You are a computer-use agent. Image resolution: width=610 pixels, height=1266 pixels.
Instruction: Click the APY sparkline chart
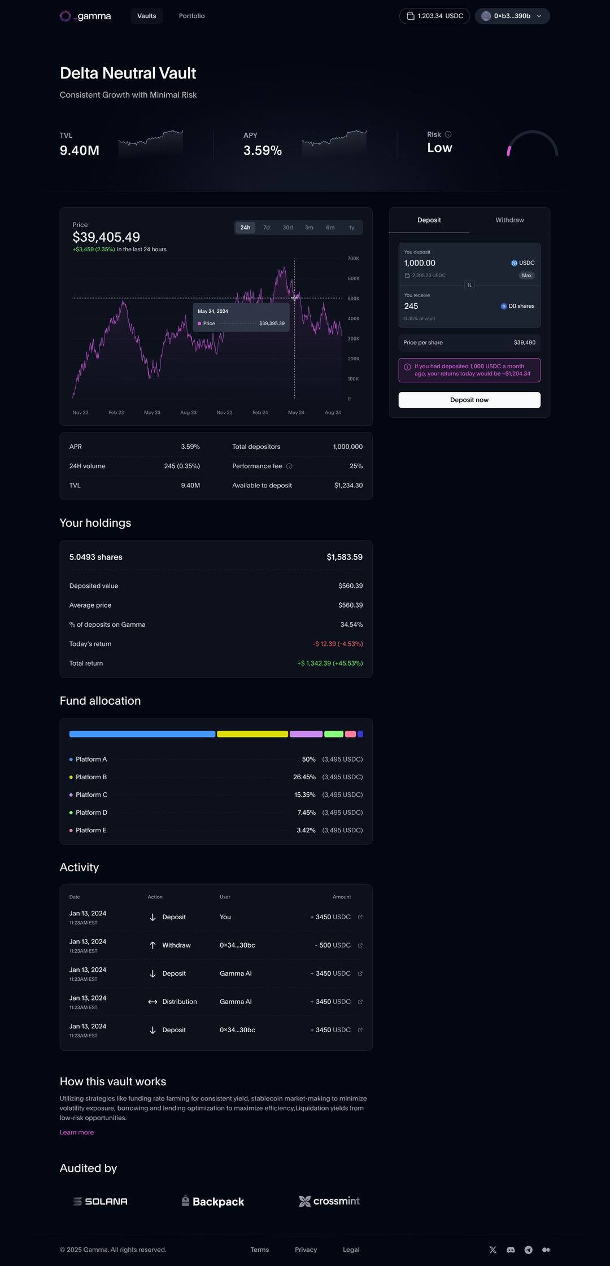tap(334, 143)
